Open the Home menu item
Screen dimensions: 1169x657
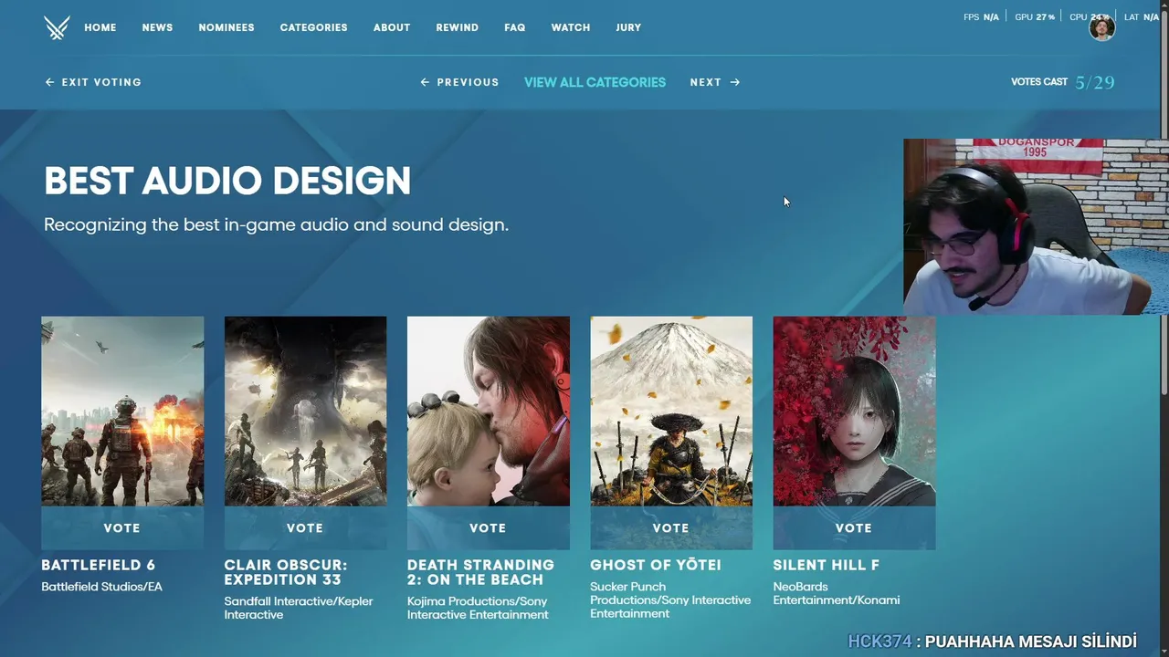coord(100,27)
